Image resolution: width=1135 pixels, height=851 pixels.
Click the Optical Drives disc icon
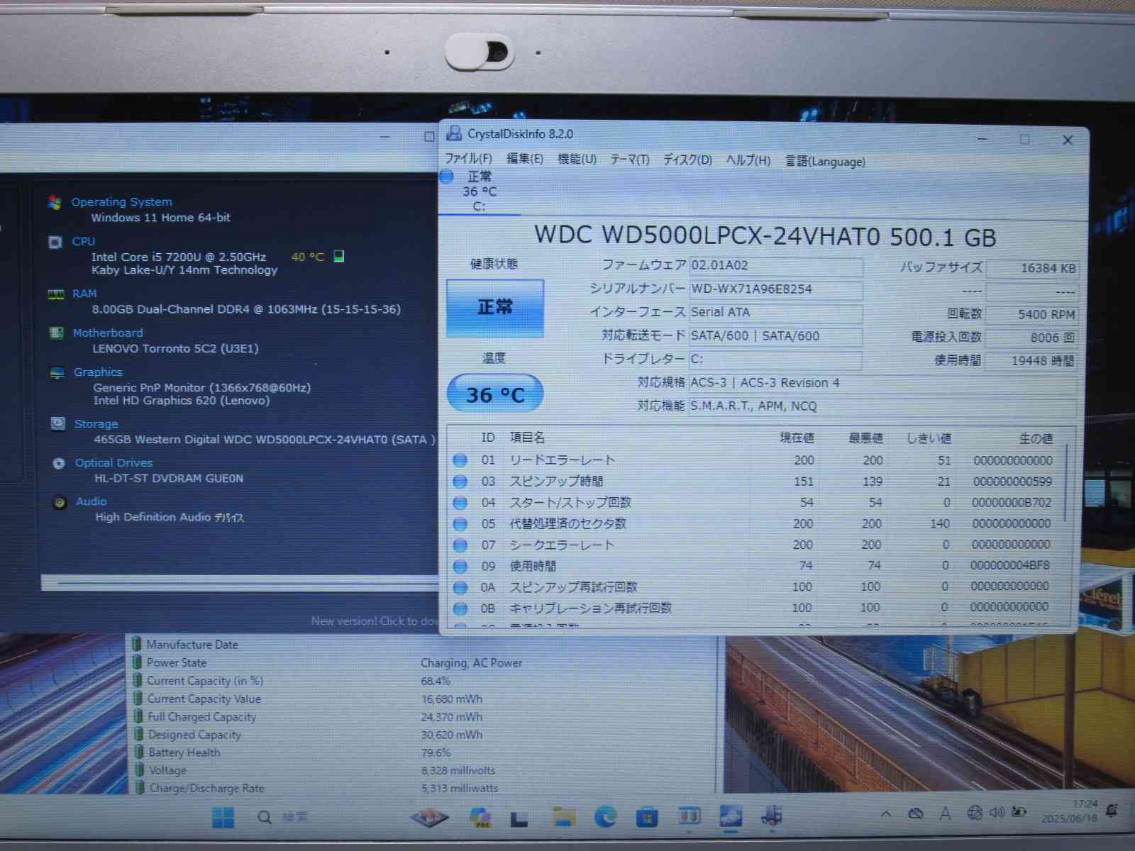pos(59,463)
